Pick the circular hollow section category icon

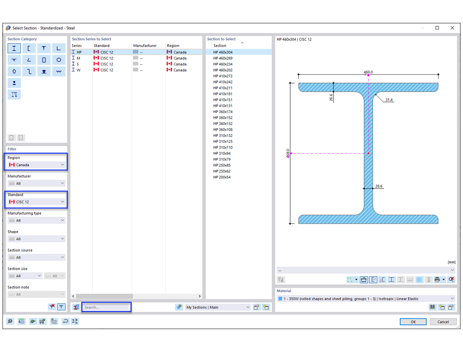(59, 60)
